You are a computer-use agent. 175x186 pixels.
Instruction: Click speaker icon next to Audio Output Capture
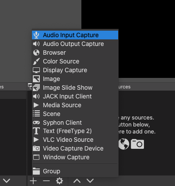(36, 44)
